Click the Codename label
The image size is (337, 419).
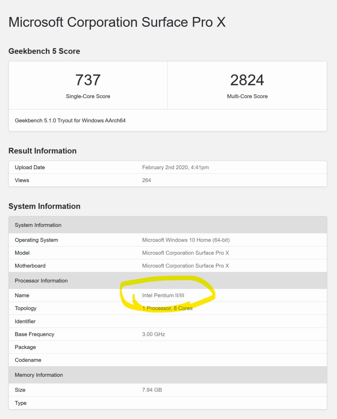click(x=28, y=360)
